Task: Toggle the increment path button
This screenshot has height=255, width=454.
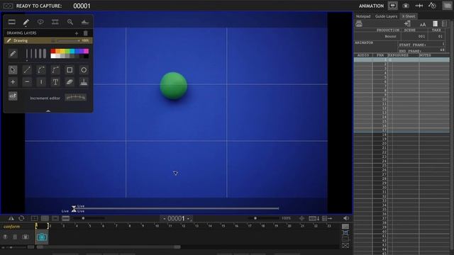Action: pos(13,96)
